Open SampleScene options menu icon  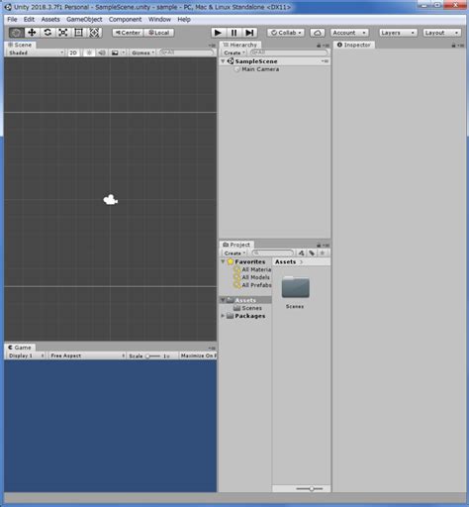pyautogui.click(x=325, y=61)
